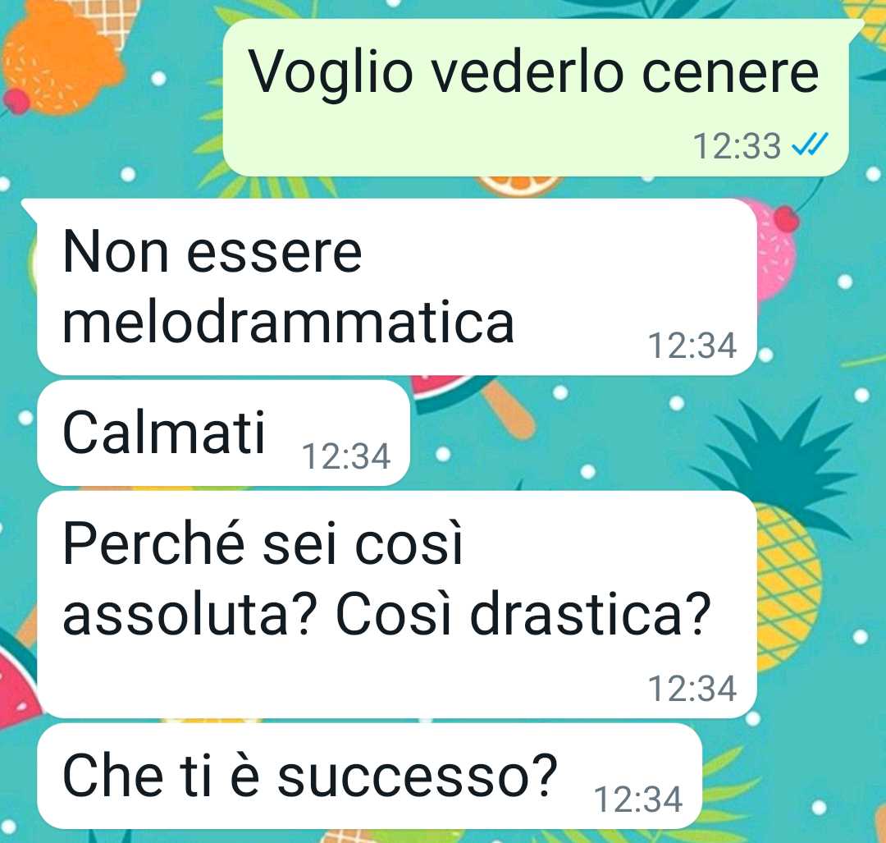Click the word 'drastica?' in the message
Screen dimensions: 886x843
click(590, 615)
